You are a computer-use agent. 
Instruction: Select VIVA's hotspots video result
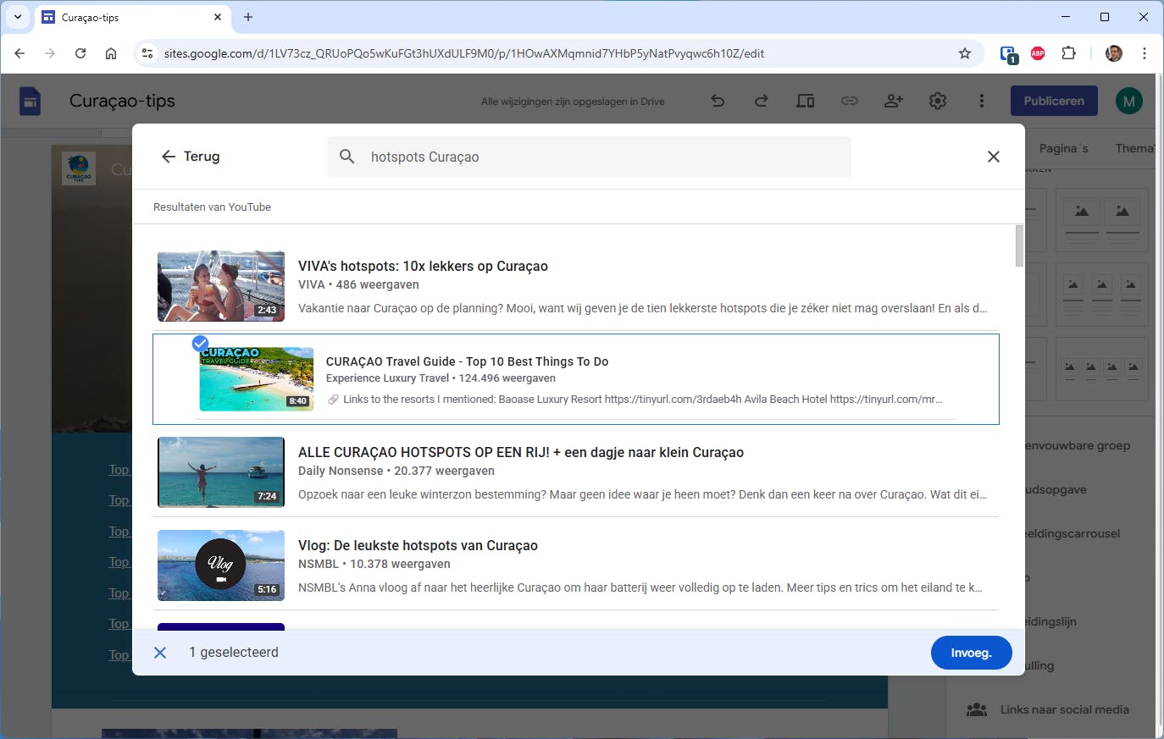(x=423, y=266)
